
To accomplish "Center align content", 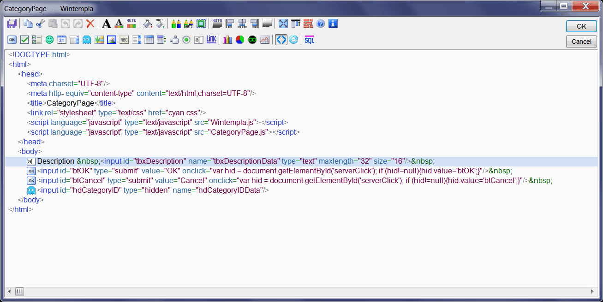I will click(242, 24).
